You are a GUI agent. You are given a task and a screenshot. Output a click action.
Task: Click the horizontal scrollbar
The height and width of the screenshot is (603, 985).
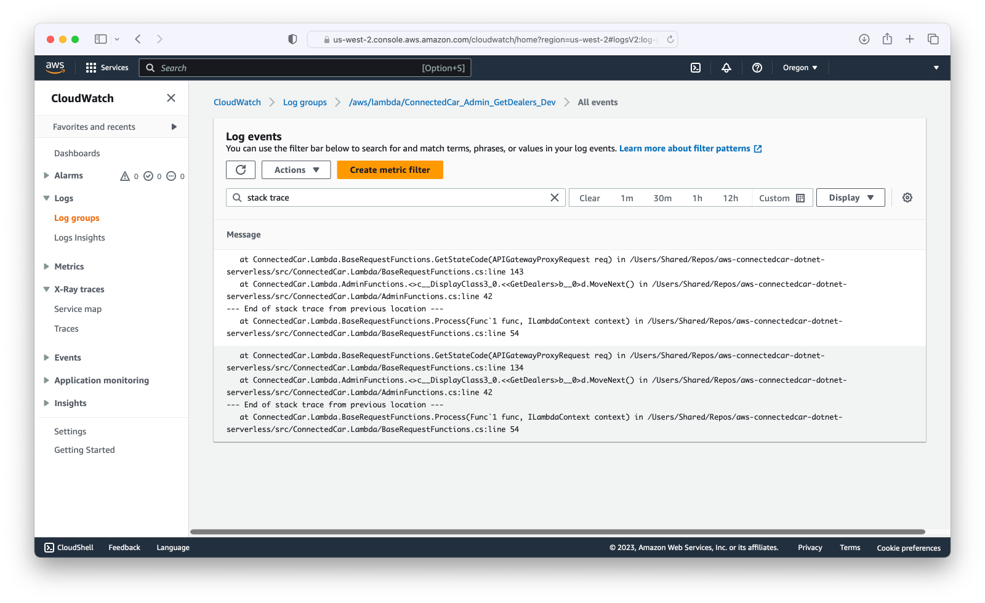point(557,532)
